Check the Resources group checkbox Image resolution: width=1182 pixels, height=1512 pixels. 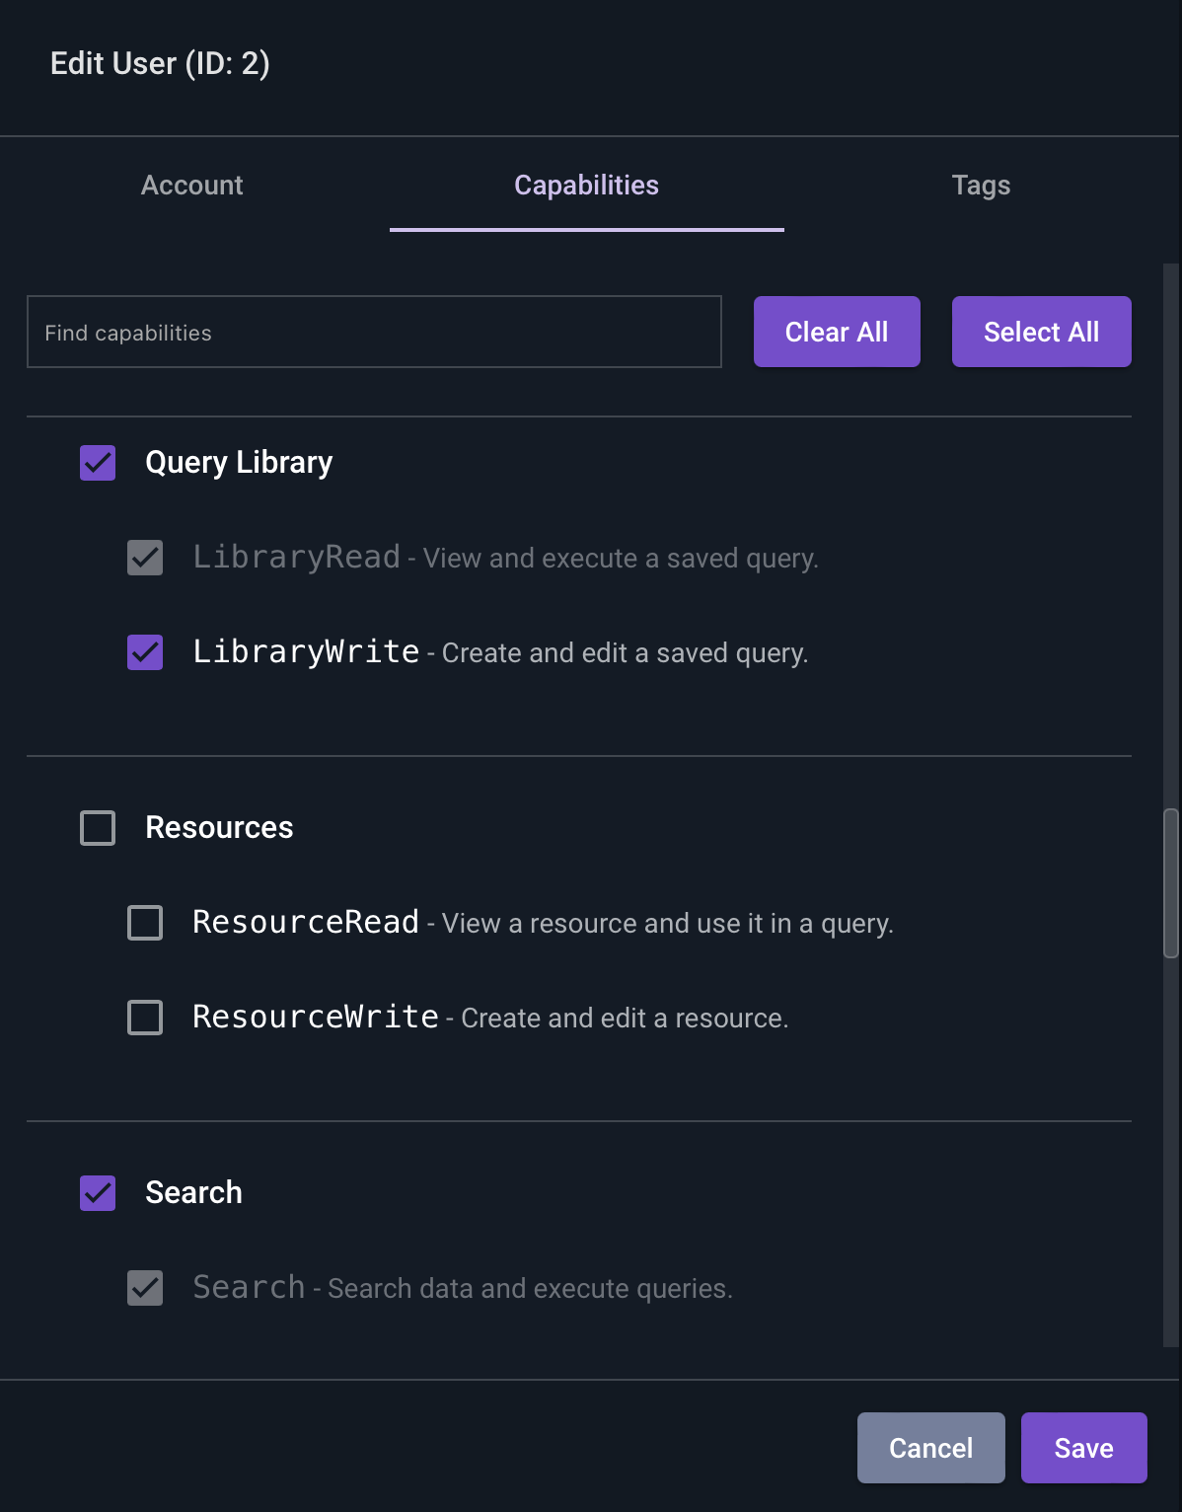tap(98, 828)
